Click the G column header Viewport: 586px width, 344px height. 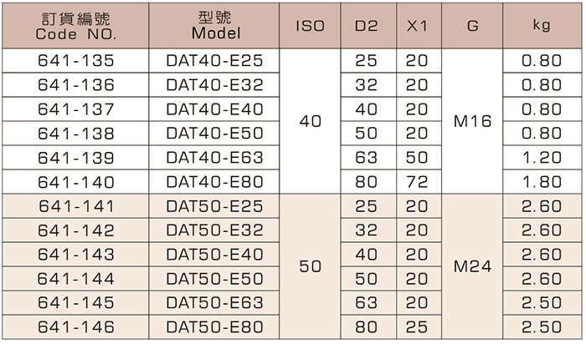click(x=473, y=26)
